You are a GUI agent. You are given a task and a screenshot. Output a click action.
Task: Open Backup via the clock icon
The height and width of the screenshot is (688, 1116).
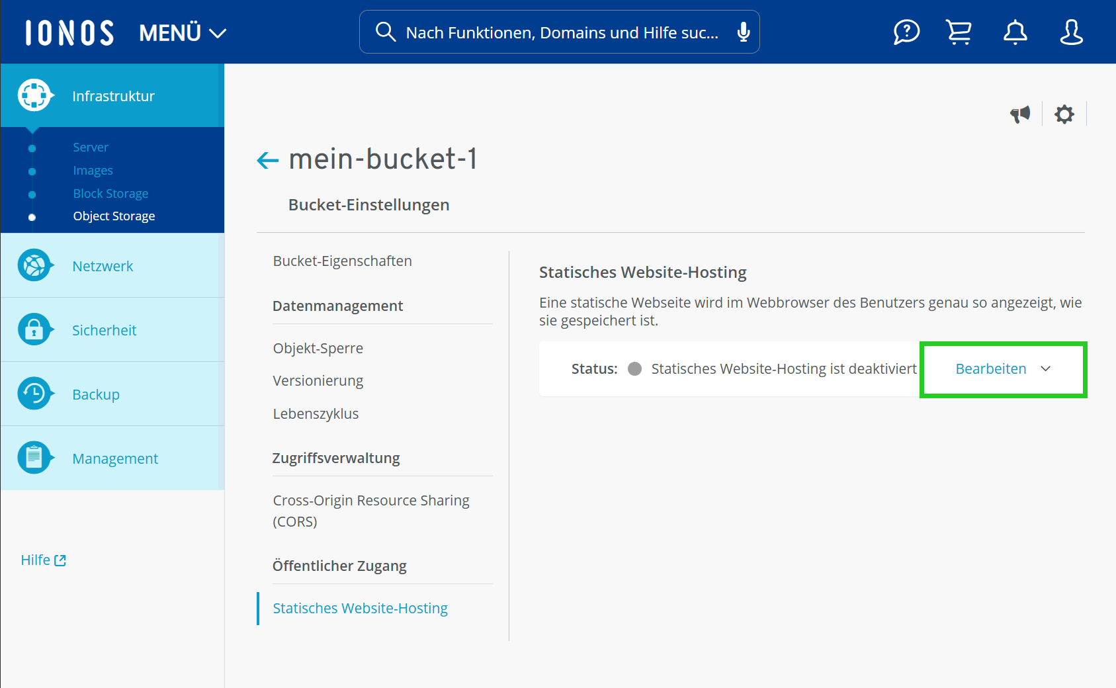click(x=34, y=394)
